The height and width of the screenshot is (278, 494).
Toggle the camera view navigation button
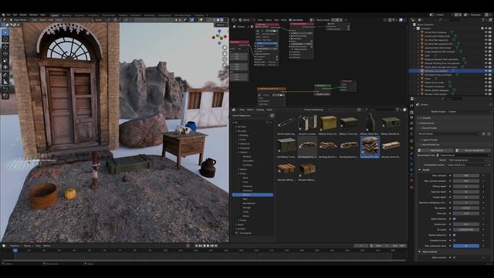(225, 59)
